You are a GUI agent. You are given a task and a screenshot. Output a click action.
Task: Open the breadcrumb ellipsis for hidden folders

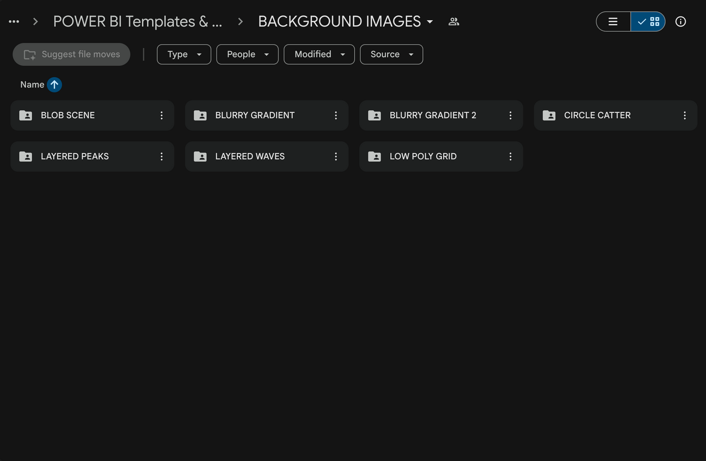click(x=14, y=21)
